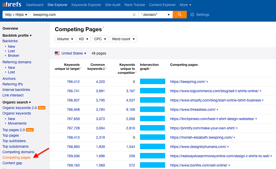Click the United States flag icon
The height and width of the screenshot is (169, 276).
pyautogui.click(x=57, y=53)
